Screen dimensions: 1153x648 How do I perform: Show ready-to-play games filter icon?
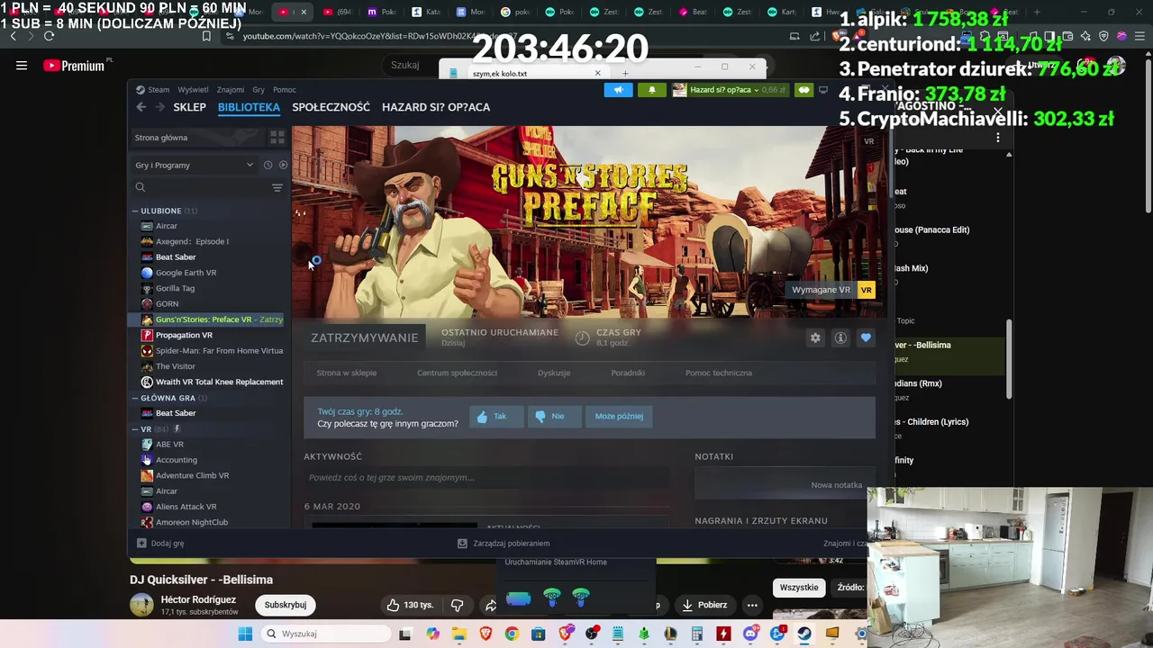pos(283,165)
